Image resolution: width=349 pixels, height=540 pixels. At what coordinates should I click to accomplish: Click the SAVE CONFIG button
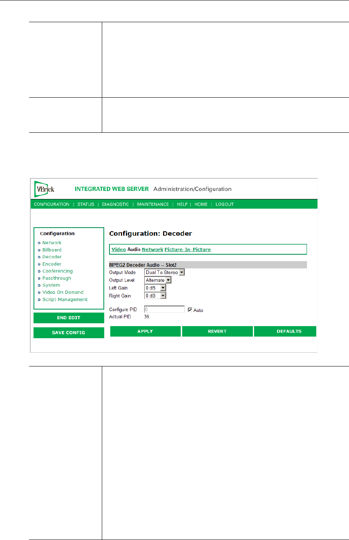(69, 333)
